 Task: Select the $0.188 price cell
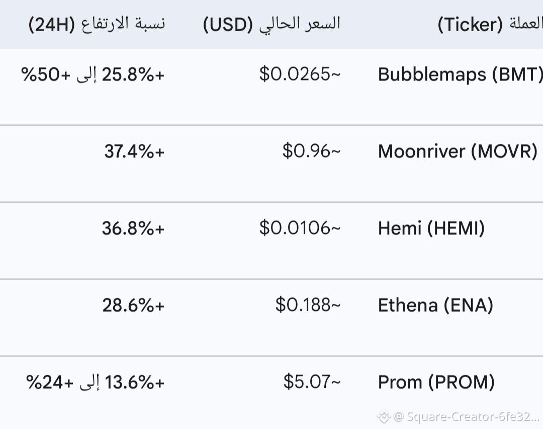(308, 305)
